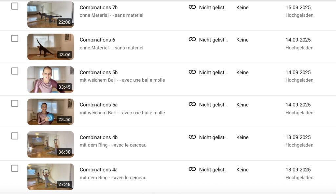Viewport: 336px width, 194px height.
Task: Tick the checkbox for Combinations 6
Action: pyautogui.click(x=15, y=38)
